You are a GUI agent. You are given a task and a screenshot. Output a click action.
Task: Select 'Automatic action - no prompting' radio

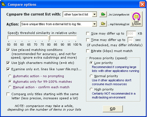click(10, 76)
